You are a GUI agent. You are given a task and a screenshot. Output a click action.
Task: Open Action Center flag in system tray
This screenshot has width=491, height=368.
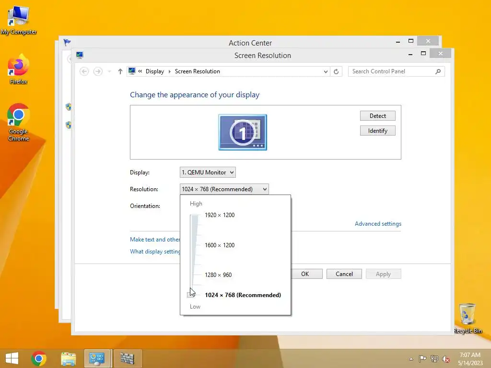422,358
